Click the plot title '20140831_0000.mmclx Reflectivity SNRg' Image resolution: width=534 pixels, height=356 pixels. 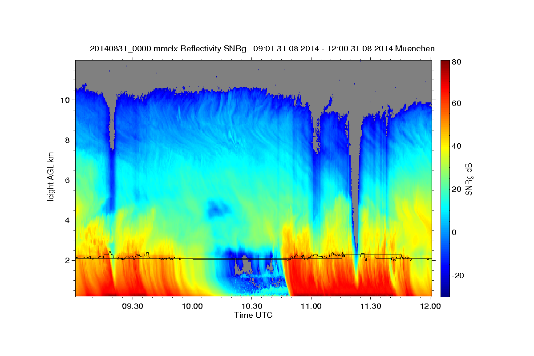[168, 49]
